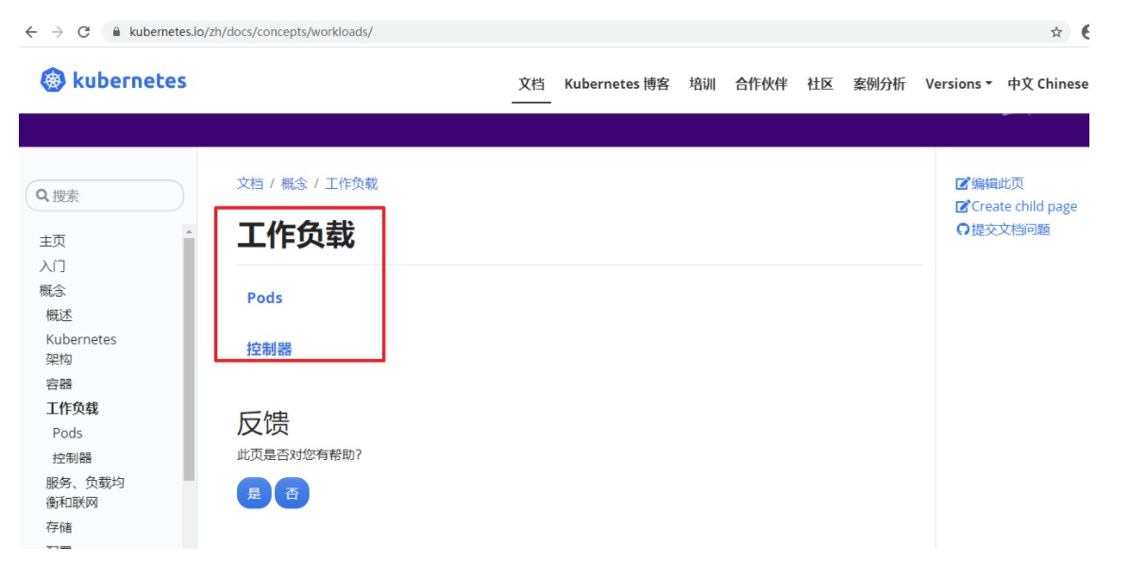Click the address bar URL
The image size is (1146, 563).
(251, 32)
